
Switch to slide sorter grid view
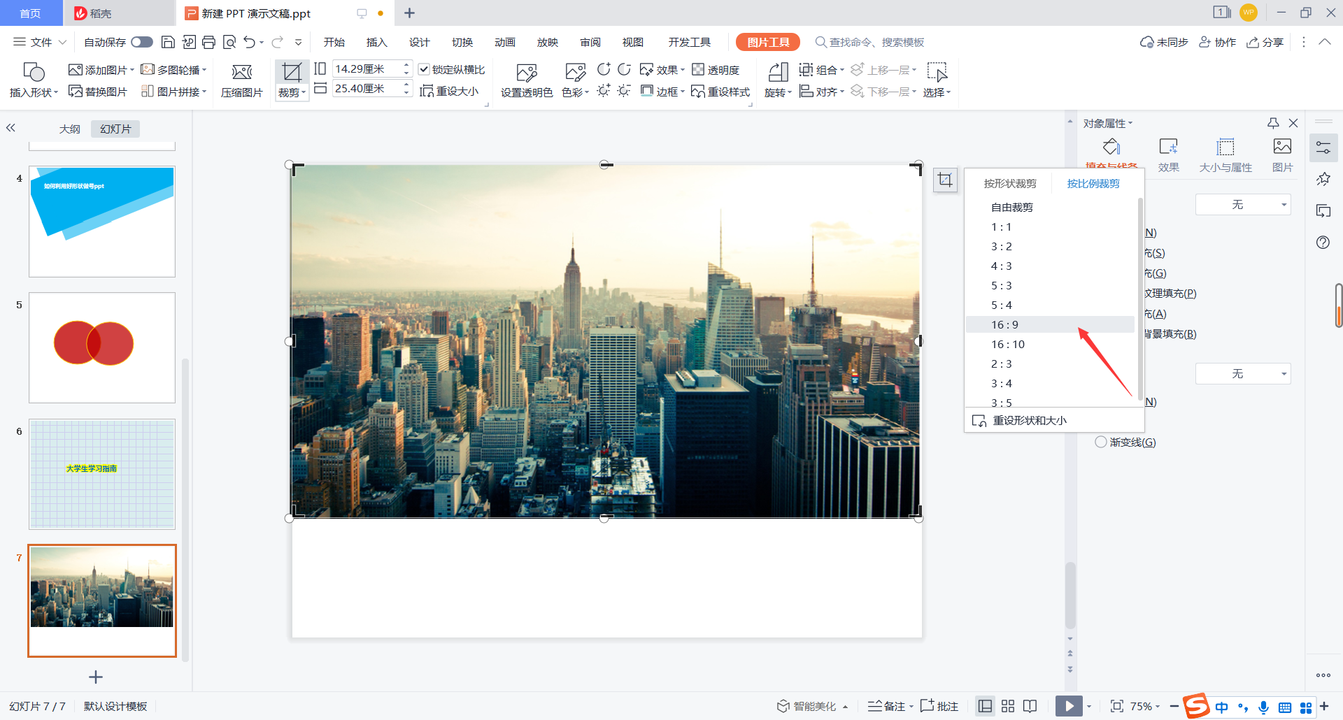click(x=1008, y=706)
